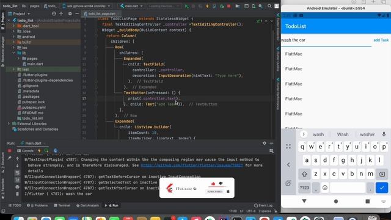Open Run panel settings gear
391x220 pixels.
265,143
